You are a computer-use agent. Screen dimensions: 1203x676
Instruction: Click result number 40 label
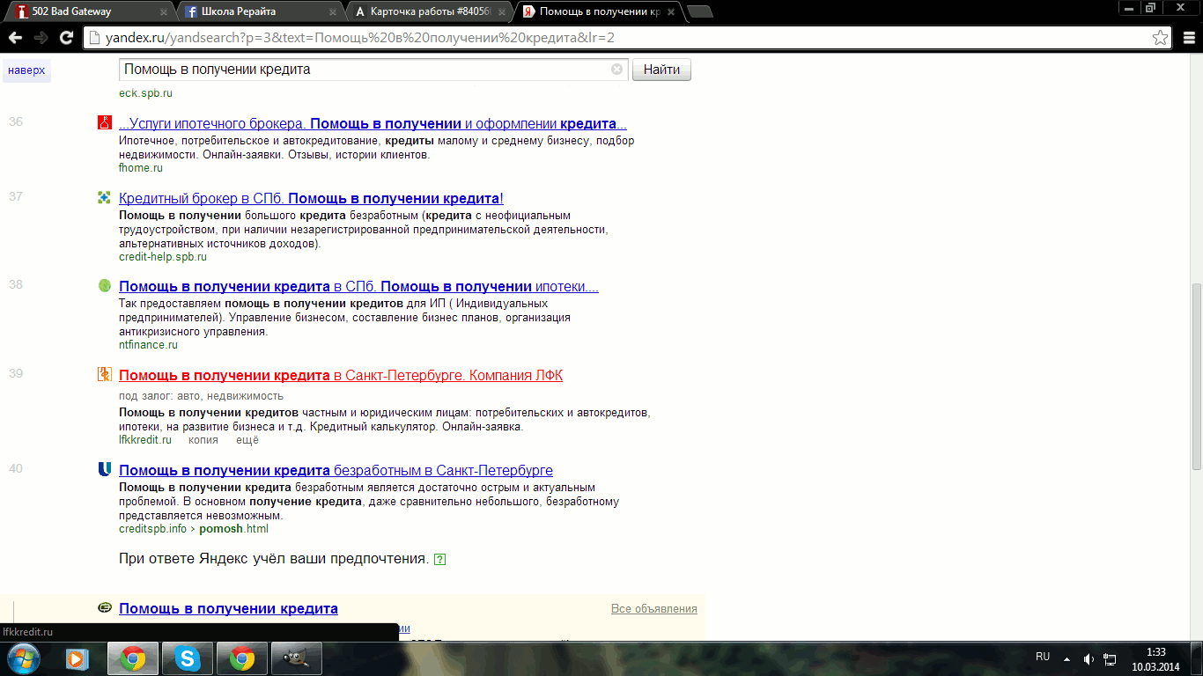pyautogui.click(x=16, y=468)
